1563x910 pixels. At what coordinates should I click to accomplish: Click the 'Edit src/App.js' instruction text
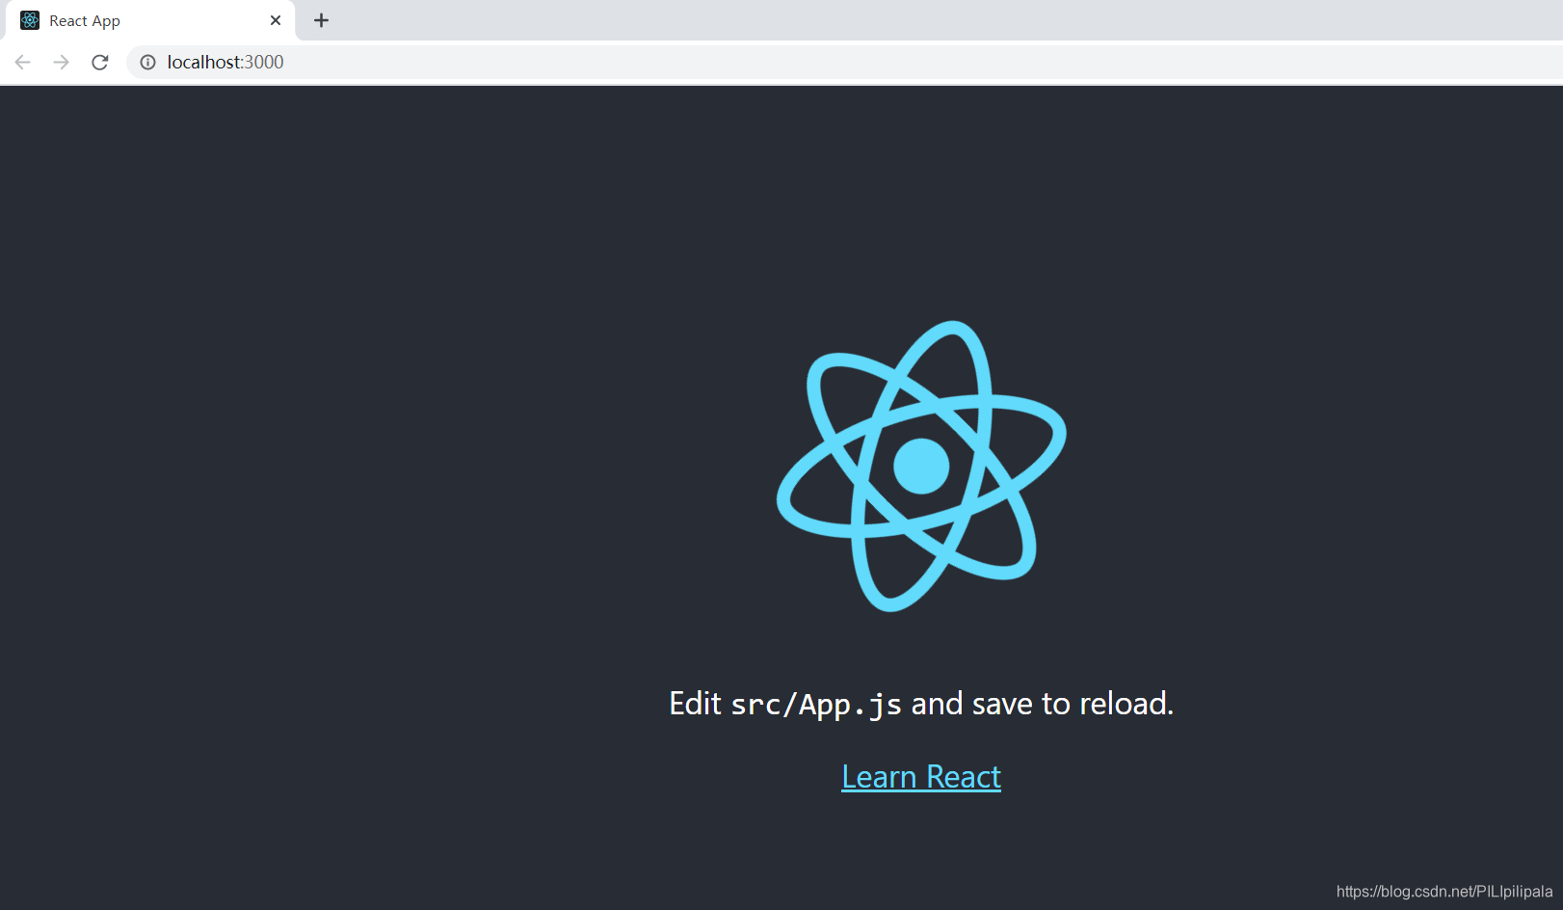920,703
